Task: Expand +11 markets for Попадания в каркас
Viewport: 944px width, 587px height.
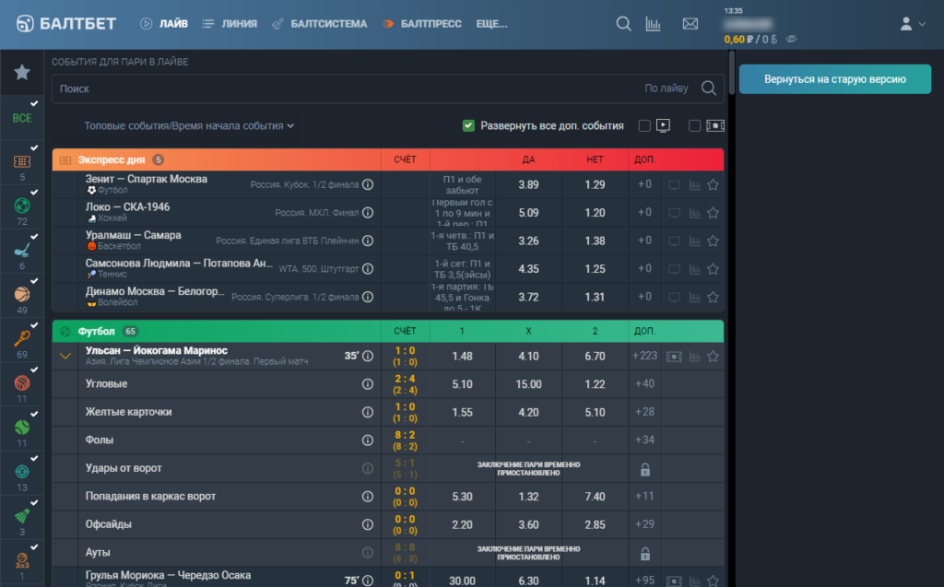Action: click(x=644, y=496)
